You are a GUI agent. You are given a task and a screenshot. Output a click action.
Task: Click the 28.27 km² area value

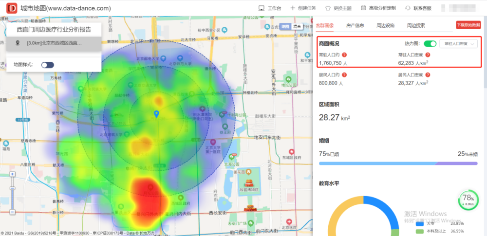tap(335, 118)
